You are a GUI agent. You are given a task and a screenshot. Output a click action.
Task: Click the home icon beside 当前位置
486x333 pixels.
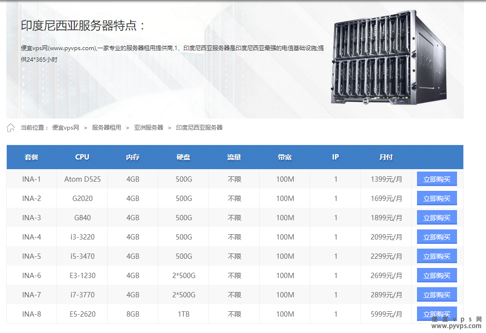[x=11, y=128]
